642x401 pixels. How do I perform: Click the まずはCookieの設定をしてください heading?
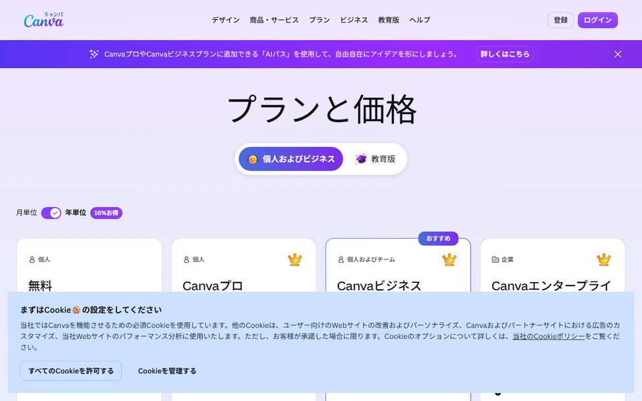[x=91, y=309]
